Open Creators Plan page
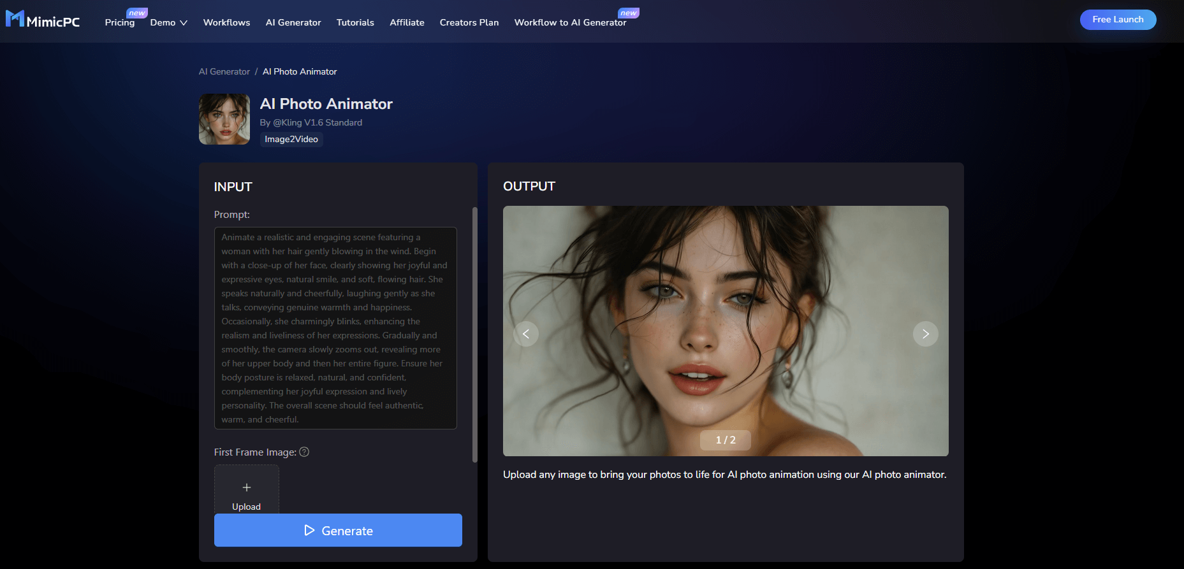 [x=469, y=22]
